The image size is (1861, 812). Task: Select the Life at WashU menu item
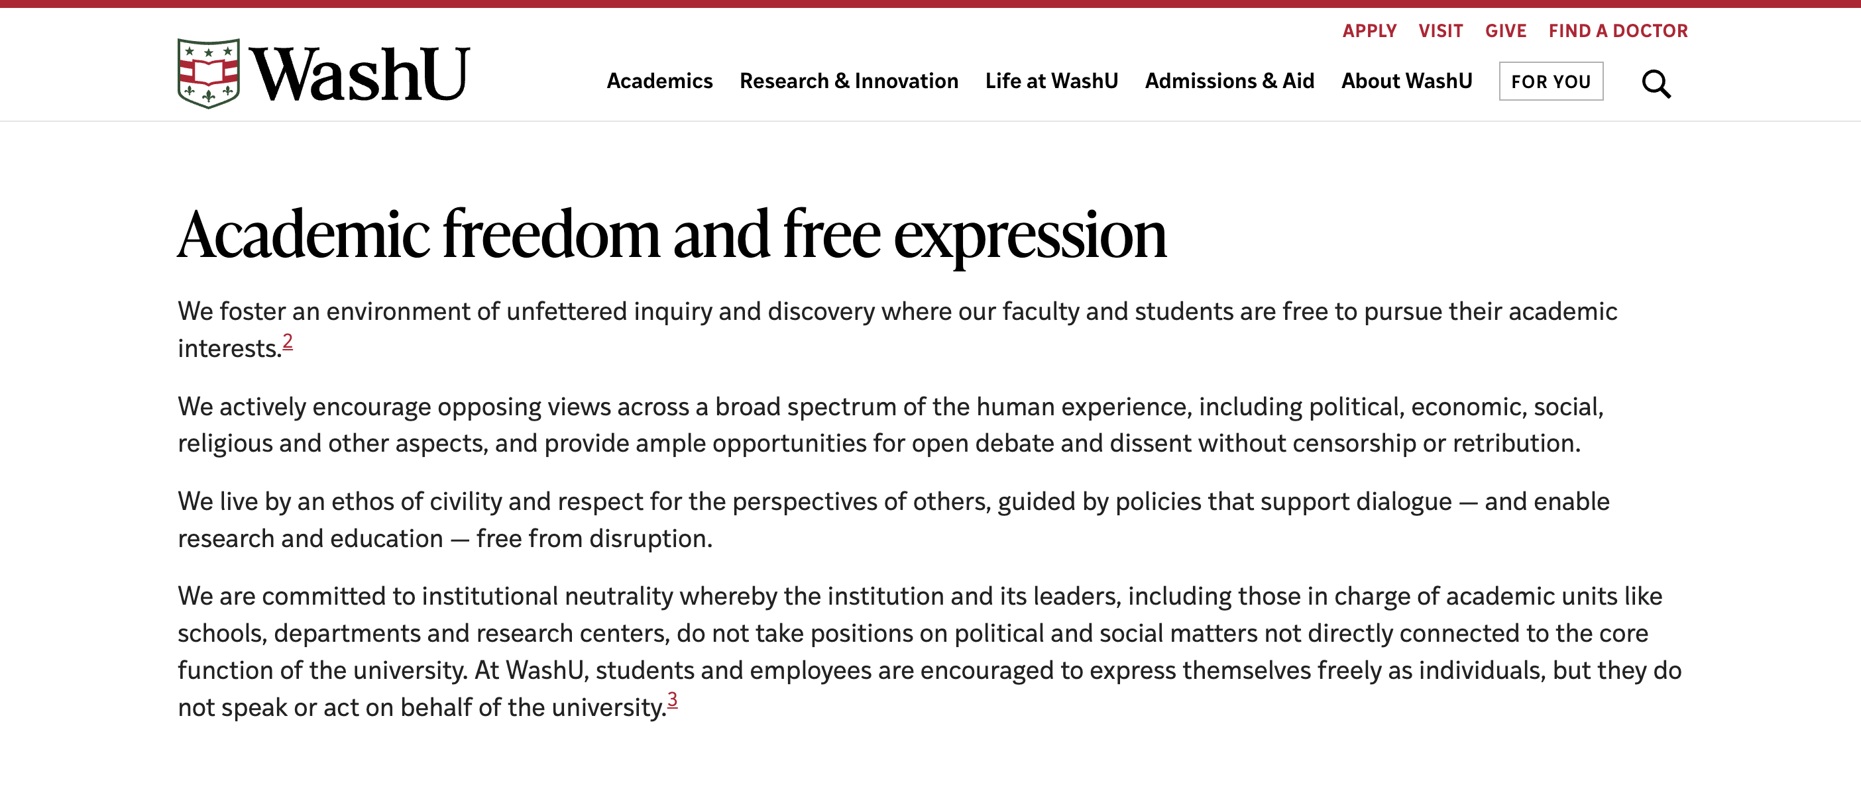[1051, 81]
